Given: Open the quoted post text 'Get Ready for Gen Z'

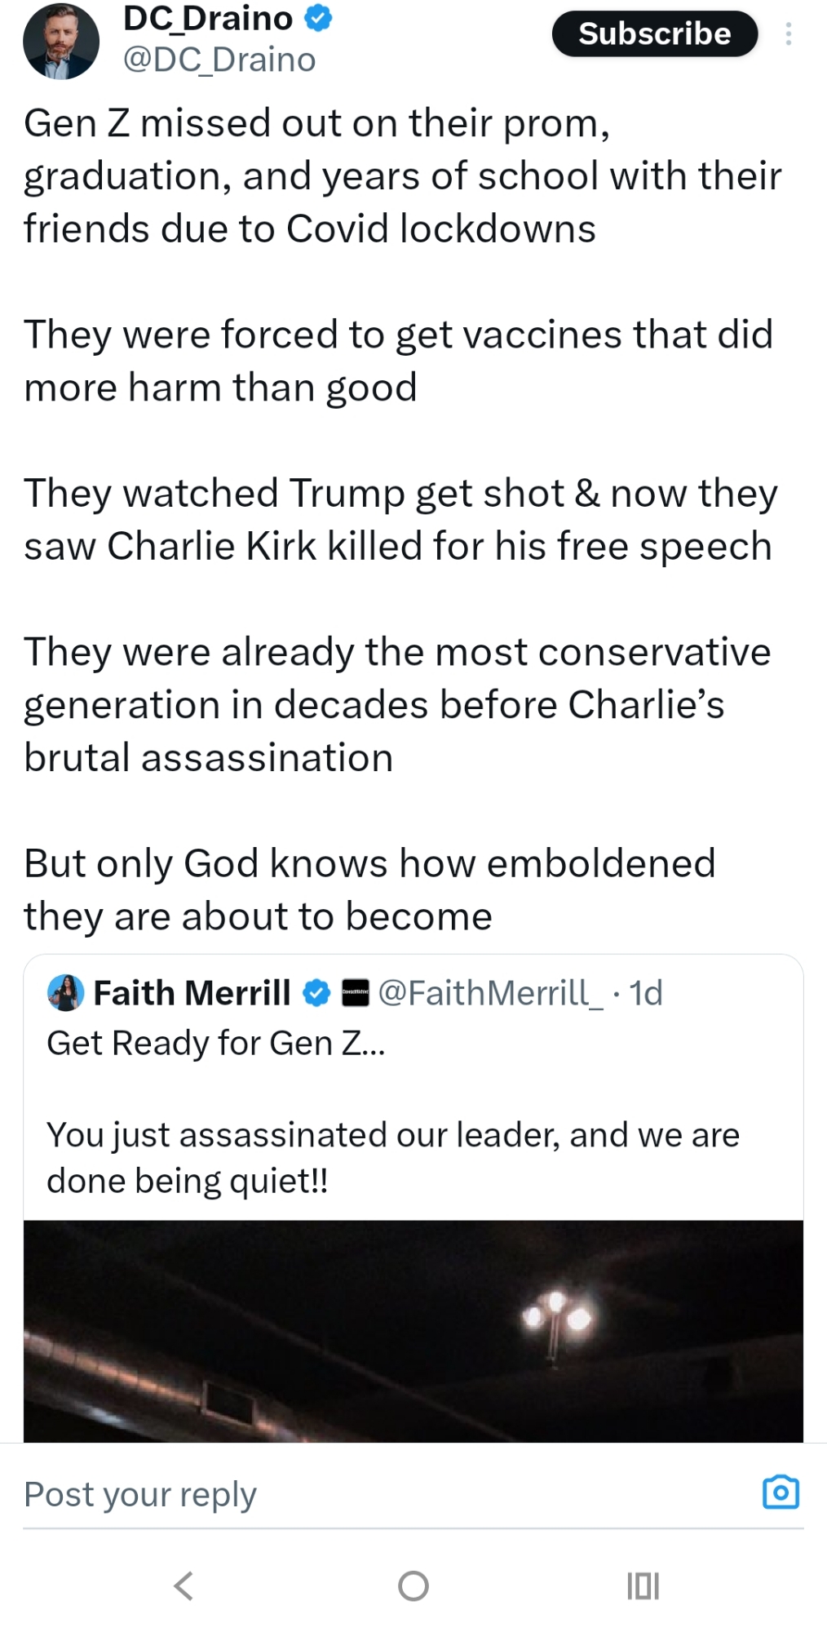Looking at the screenshot, I should tap(215, 1043).
